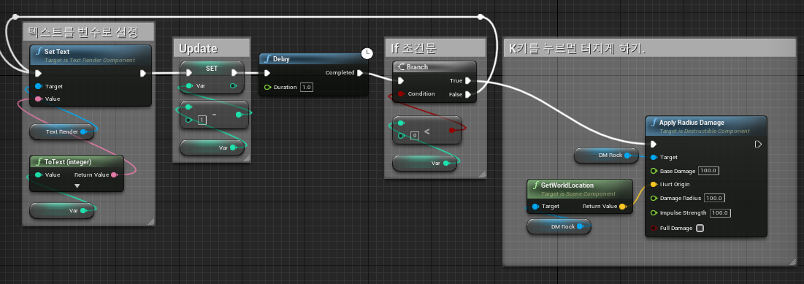Click the SET node input execution pin
Image resolution: width=804 pixels, height=284 pixels.
click(x=189, y=72)
